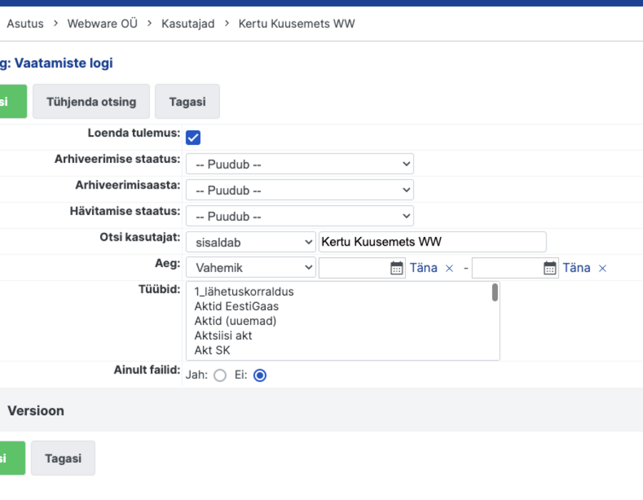The width and height of the screenshot is (643, 500).
Task: Open the Arhiveerimise staatus dropdown
Action: click(300, 164)
